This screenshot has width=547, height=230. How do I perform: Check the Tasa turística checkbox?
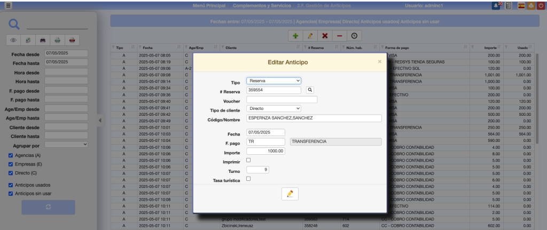click(x=248, y=179)
